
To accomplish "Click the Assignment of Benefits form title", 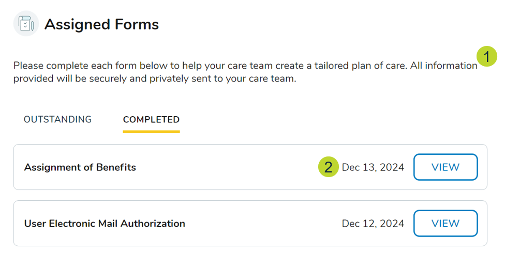I will click(x=80, y=167).
